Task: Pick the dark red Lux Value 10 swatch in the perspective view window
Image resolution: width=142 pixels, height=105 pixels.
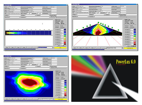Action: click(135, 44)
